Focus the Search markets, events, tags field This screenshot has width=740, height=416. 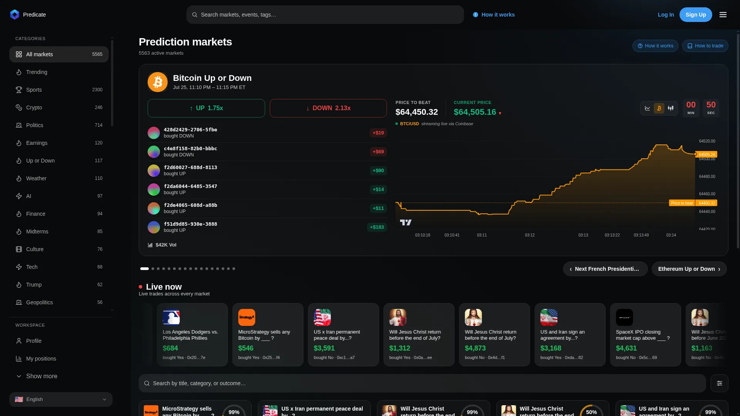[325, 15]
